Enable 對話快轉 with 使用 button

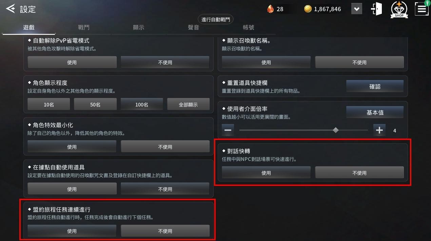(x=266, y=173)
